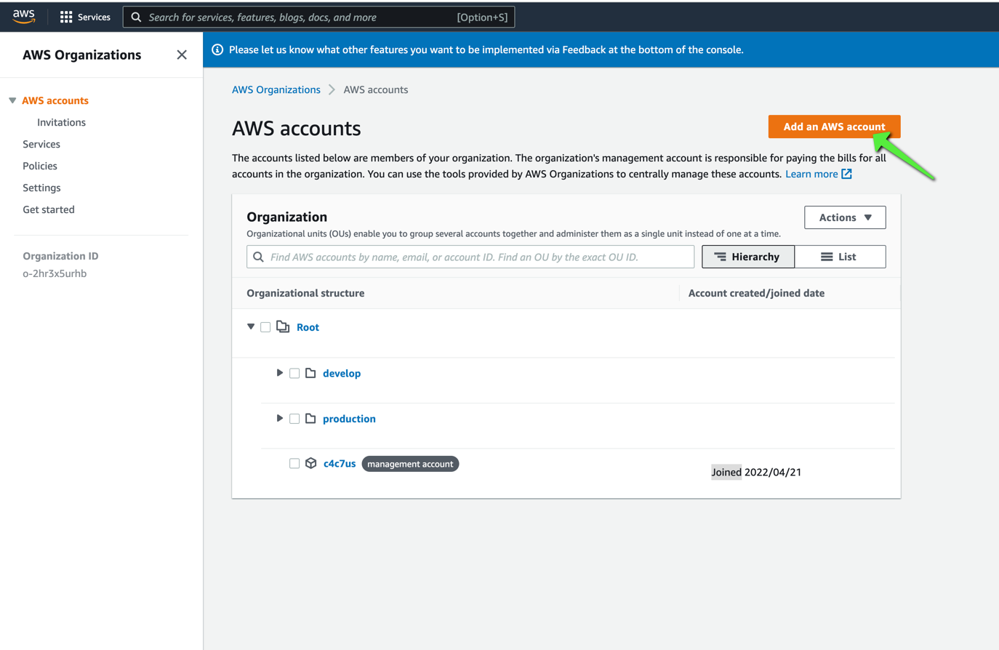Click the magnifier icon in top search bar

[x=136, y=17]
